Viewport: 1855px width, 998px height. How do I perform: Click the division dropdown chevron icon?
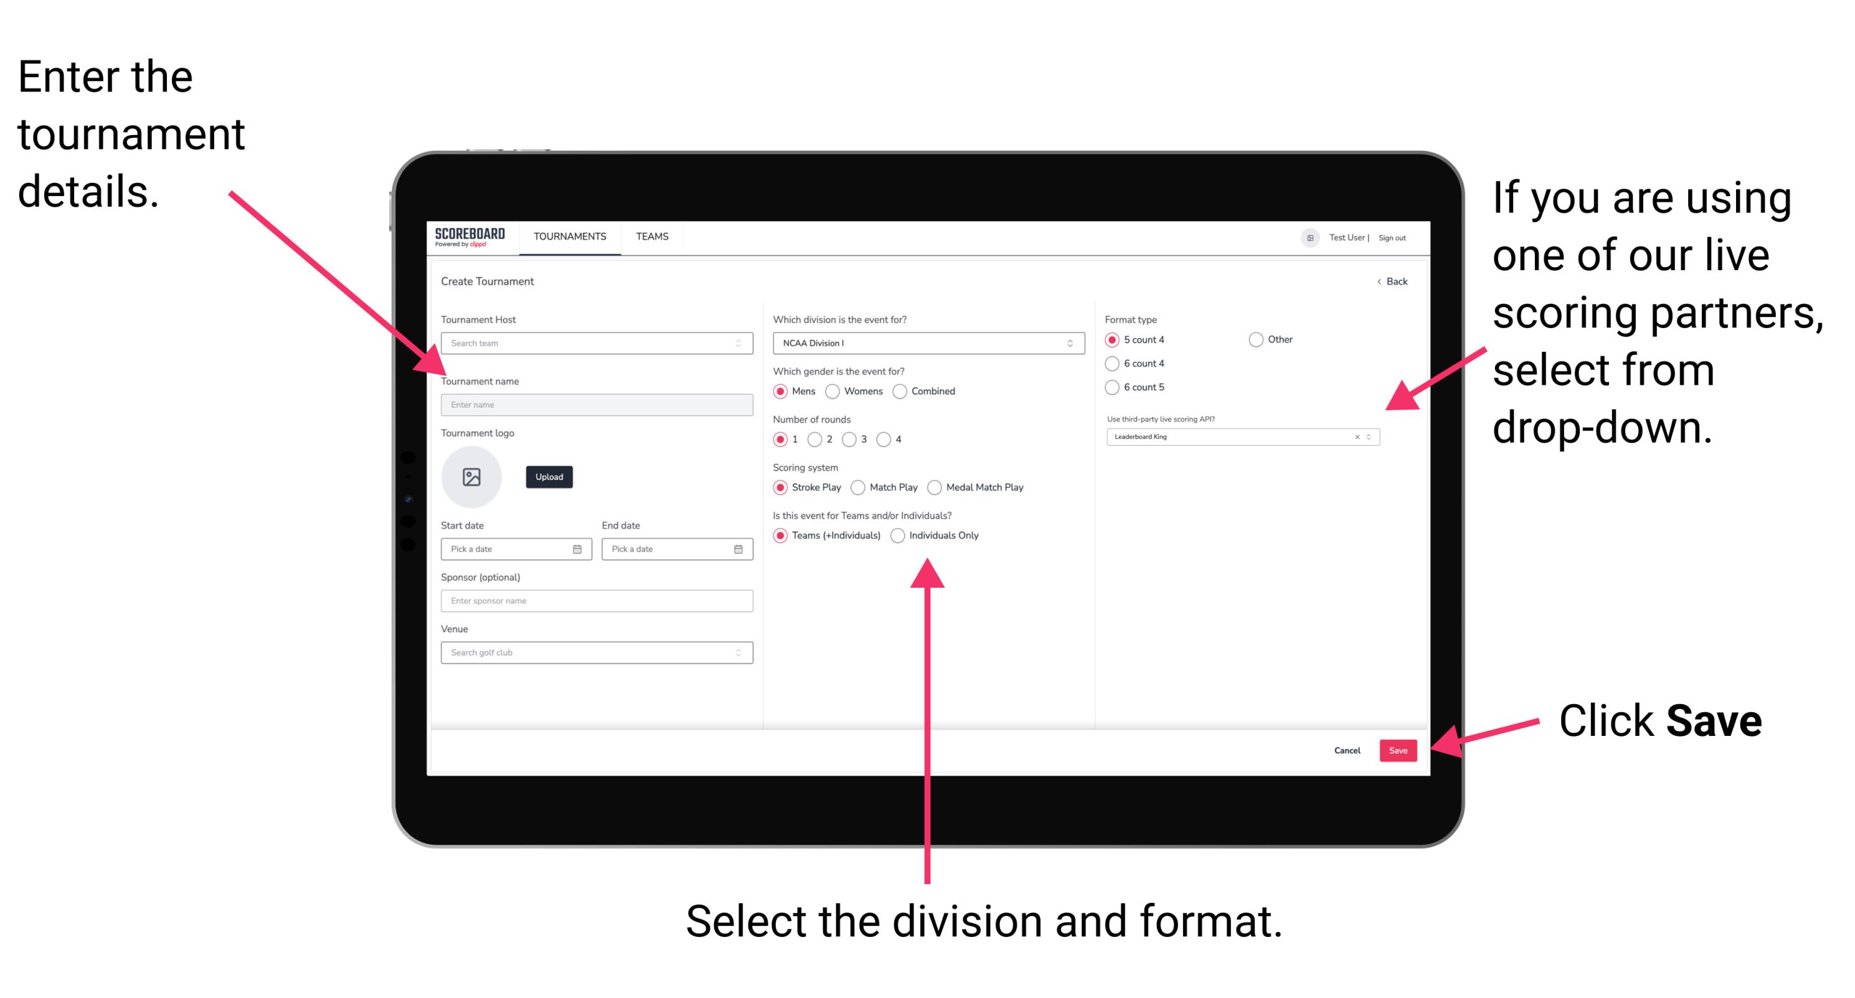pos(1070,344)
